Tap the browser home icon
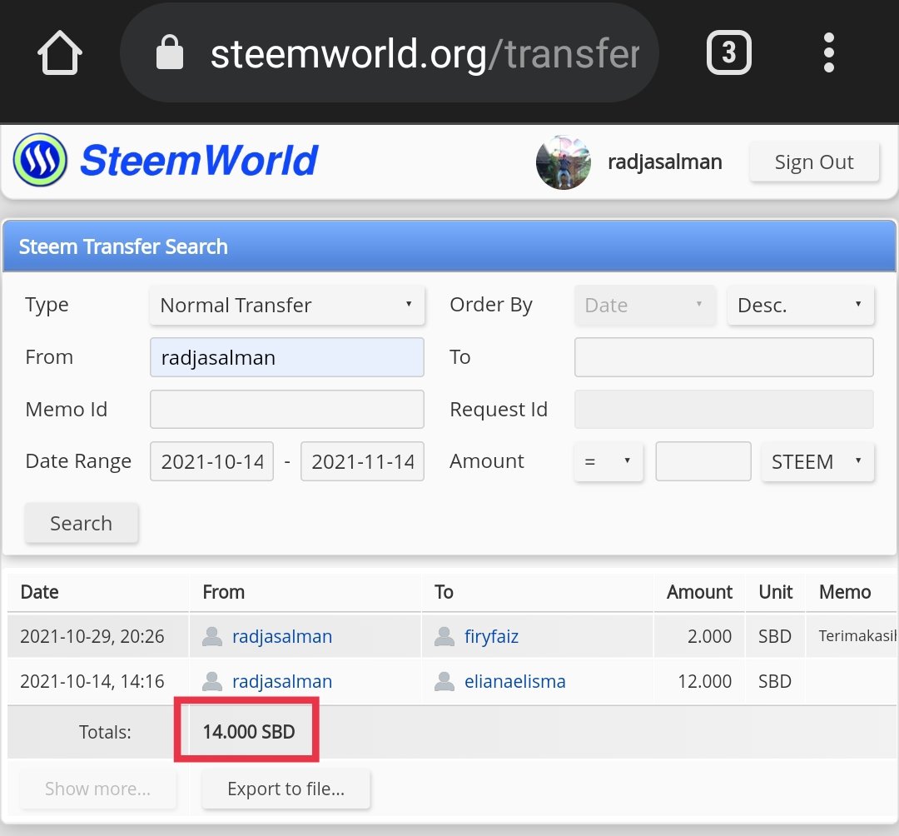Screen dimensions: 899x836 click(60, 52)
